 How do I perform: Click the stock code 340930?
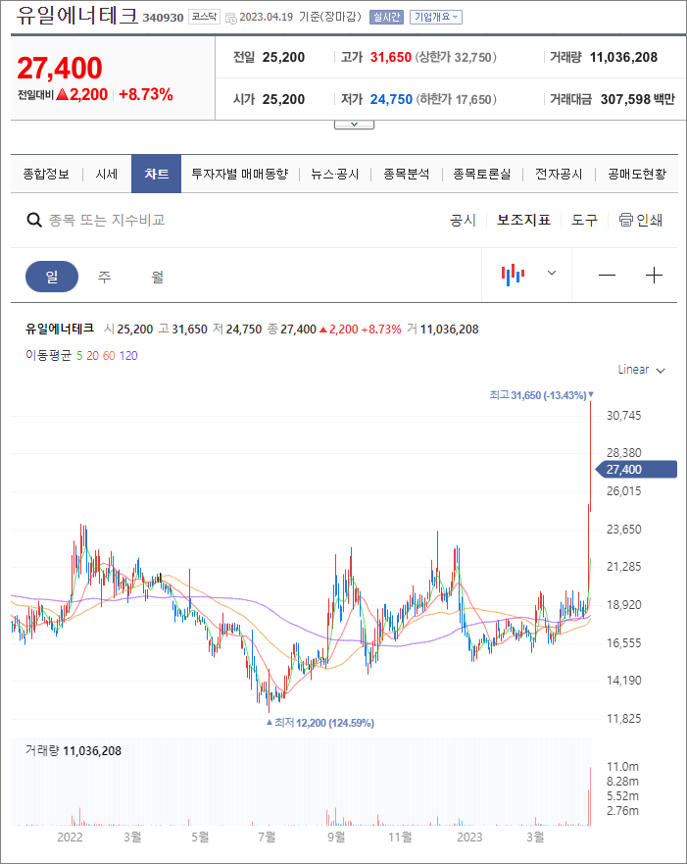click(163, 18)
